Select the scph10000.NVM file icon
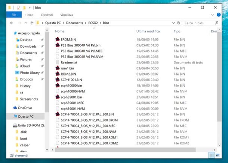This screenshot has width=228, height=163. (58, 91)
